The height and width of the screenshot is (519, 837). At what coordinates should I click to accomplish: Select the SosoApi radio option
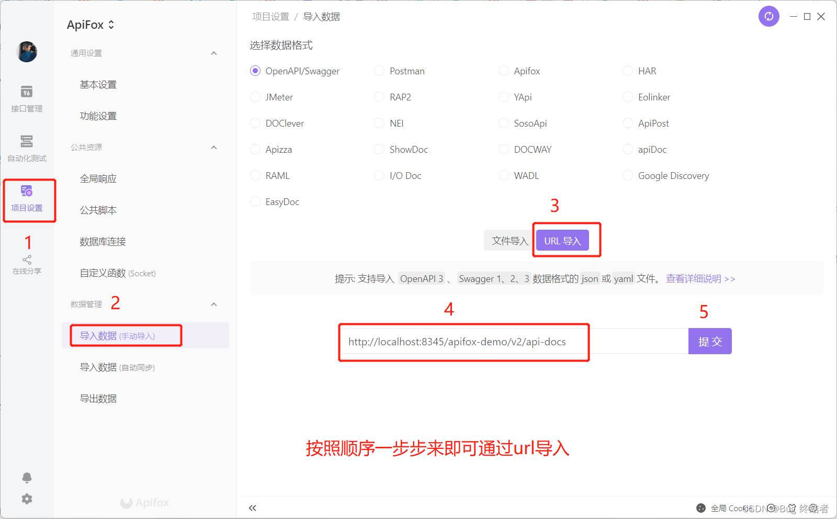[x=504, y=123]
